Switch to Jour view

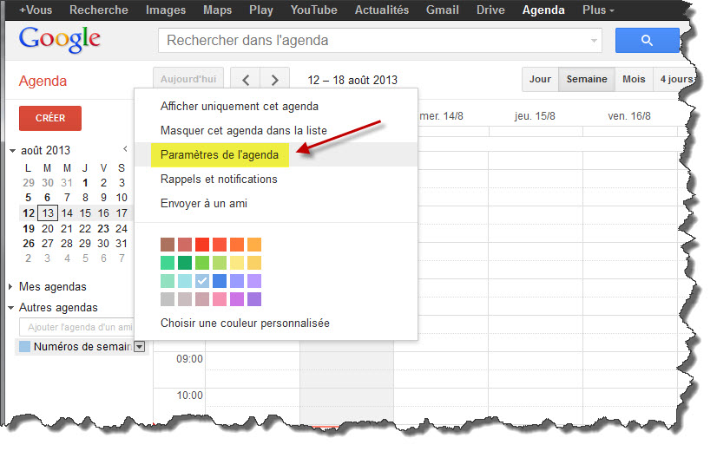(540, 79)
